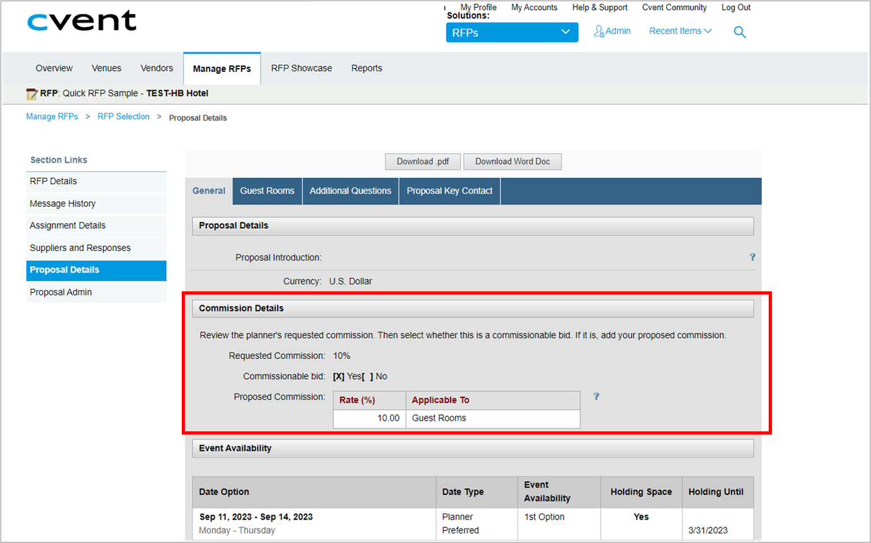
Task: Click the search magnifier icon
Action: [740, 32]
